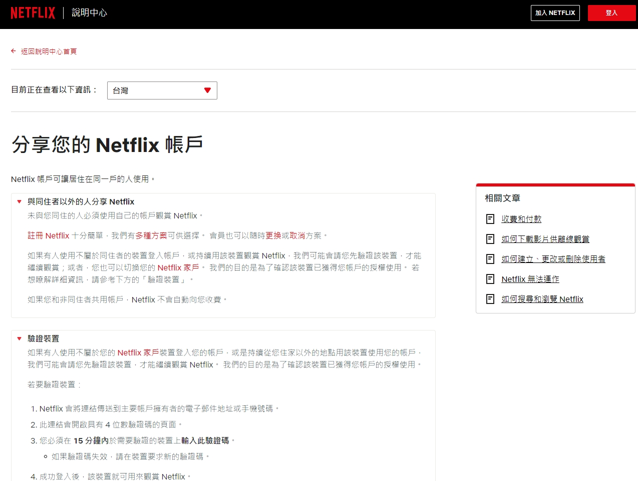The width and height of the screenshot is (638, 481).
Task: Click bullet 如果驗證碼失效 text
Action: tap(131, 456)
